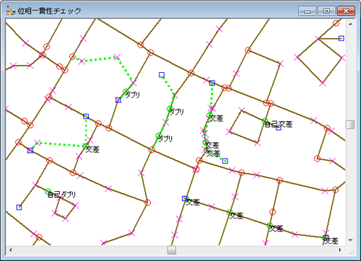Minimize the 位相一貫性チェック window

point(307,11)
